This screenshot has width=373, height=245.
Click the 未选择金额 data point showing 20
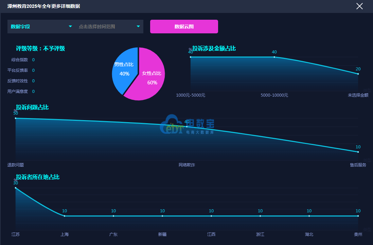pos(358,74)
